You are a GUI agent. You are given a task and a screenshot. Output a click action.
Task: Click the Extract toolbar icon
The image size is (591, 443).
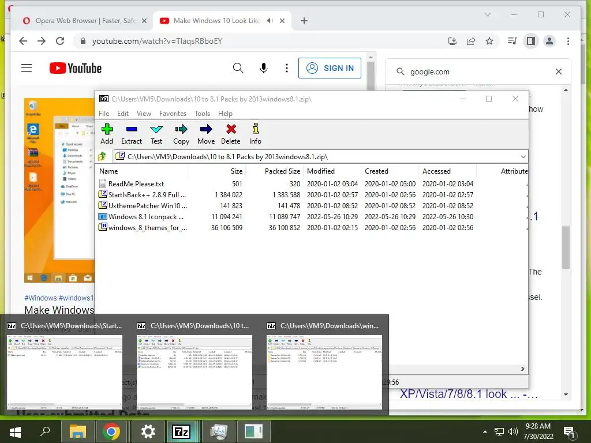(x=132, y=134)
